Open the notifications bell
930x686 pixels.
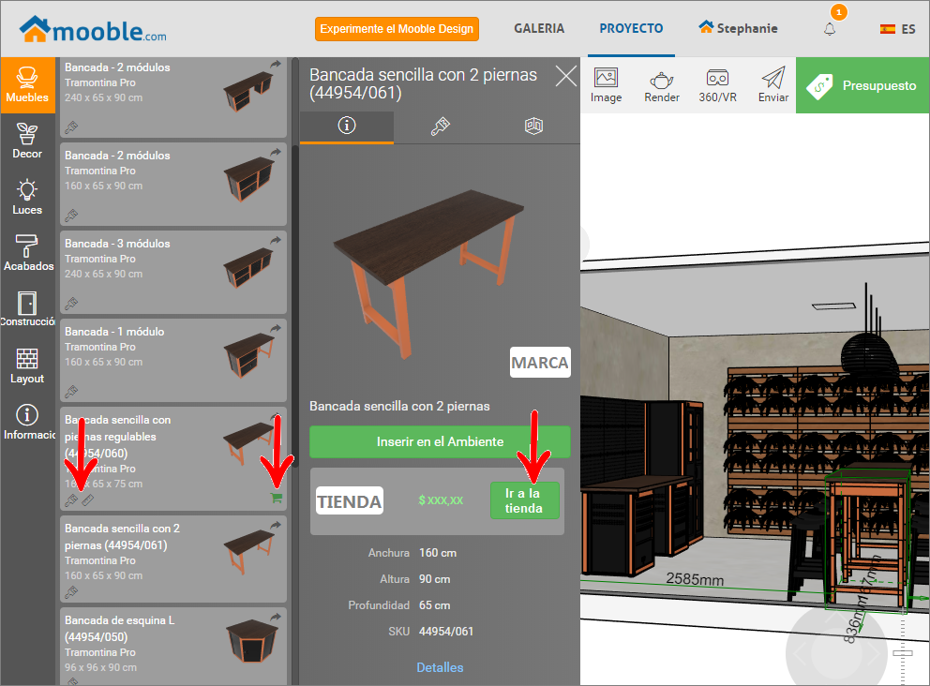[830, 28]
